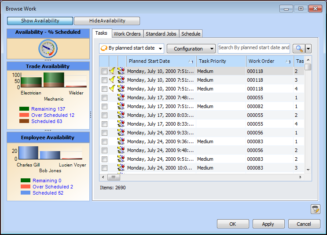Viewport: 327px width, 235px height.
Task: Click task icon for July 17 8:03 row
Action: (x=121, y=115)
